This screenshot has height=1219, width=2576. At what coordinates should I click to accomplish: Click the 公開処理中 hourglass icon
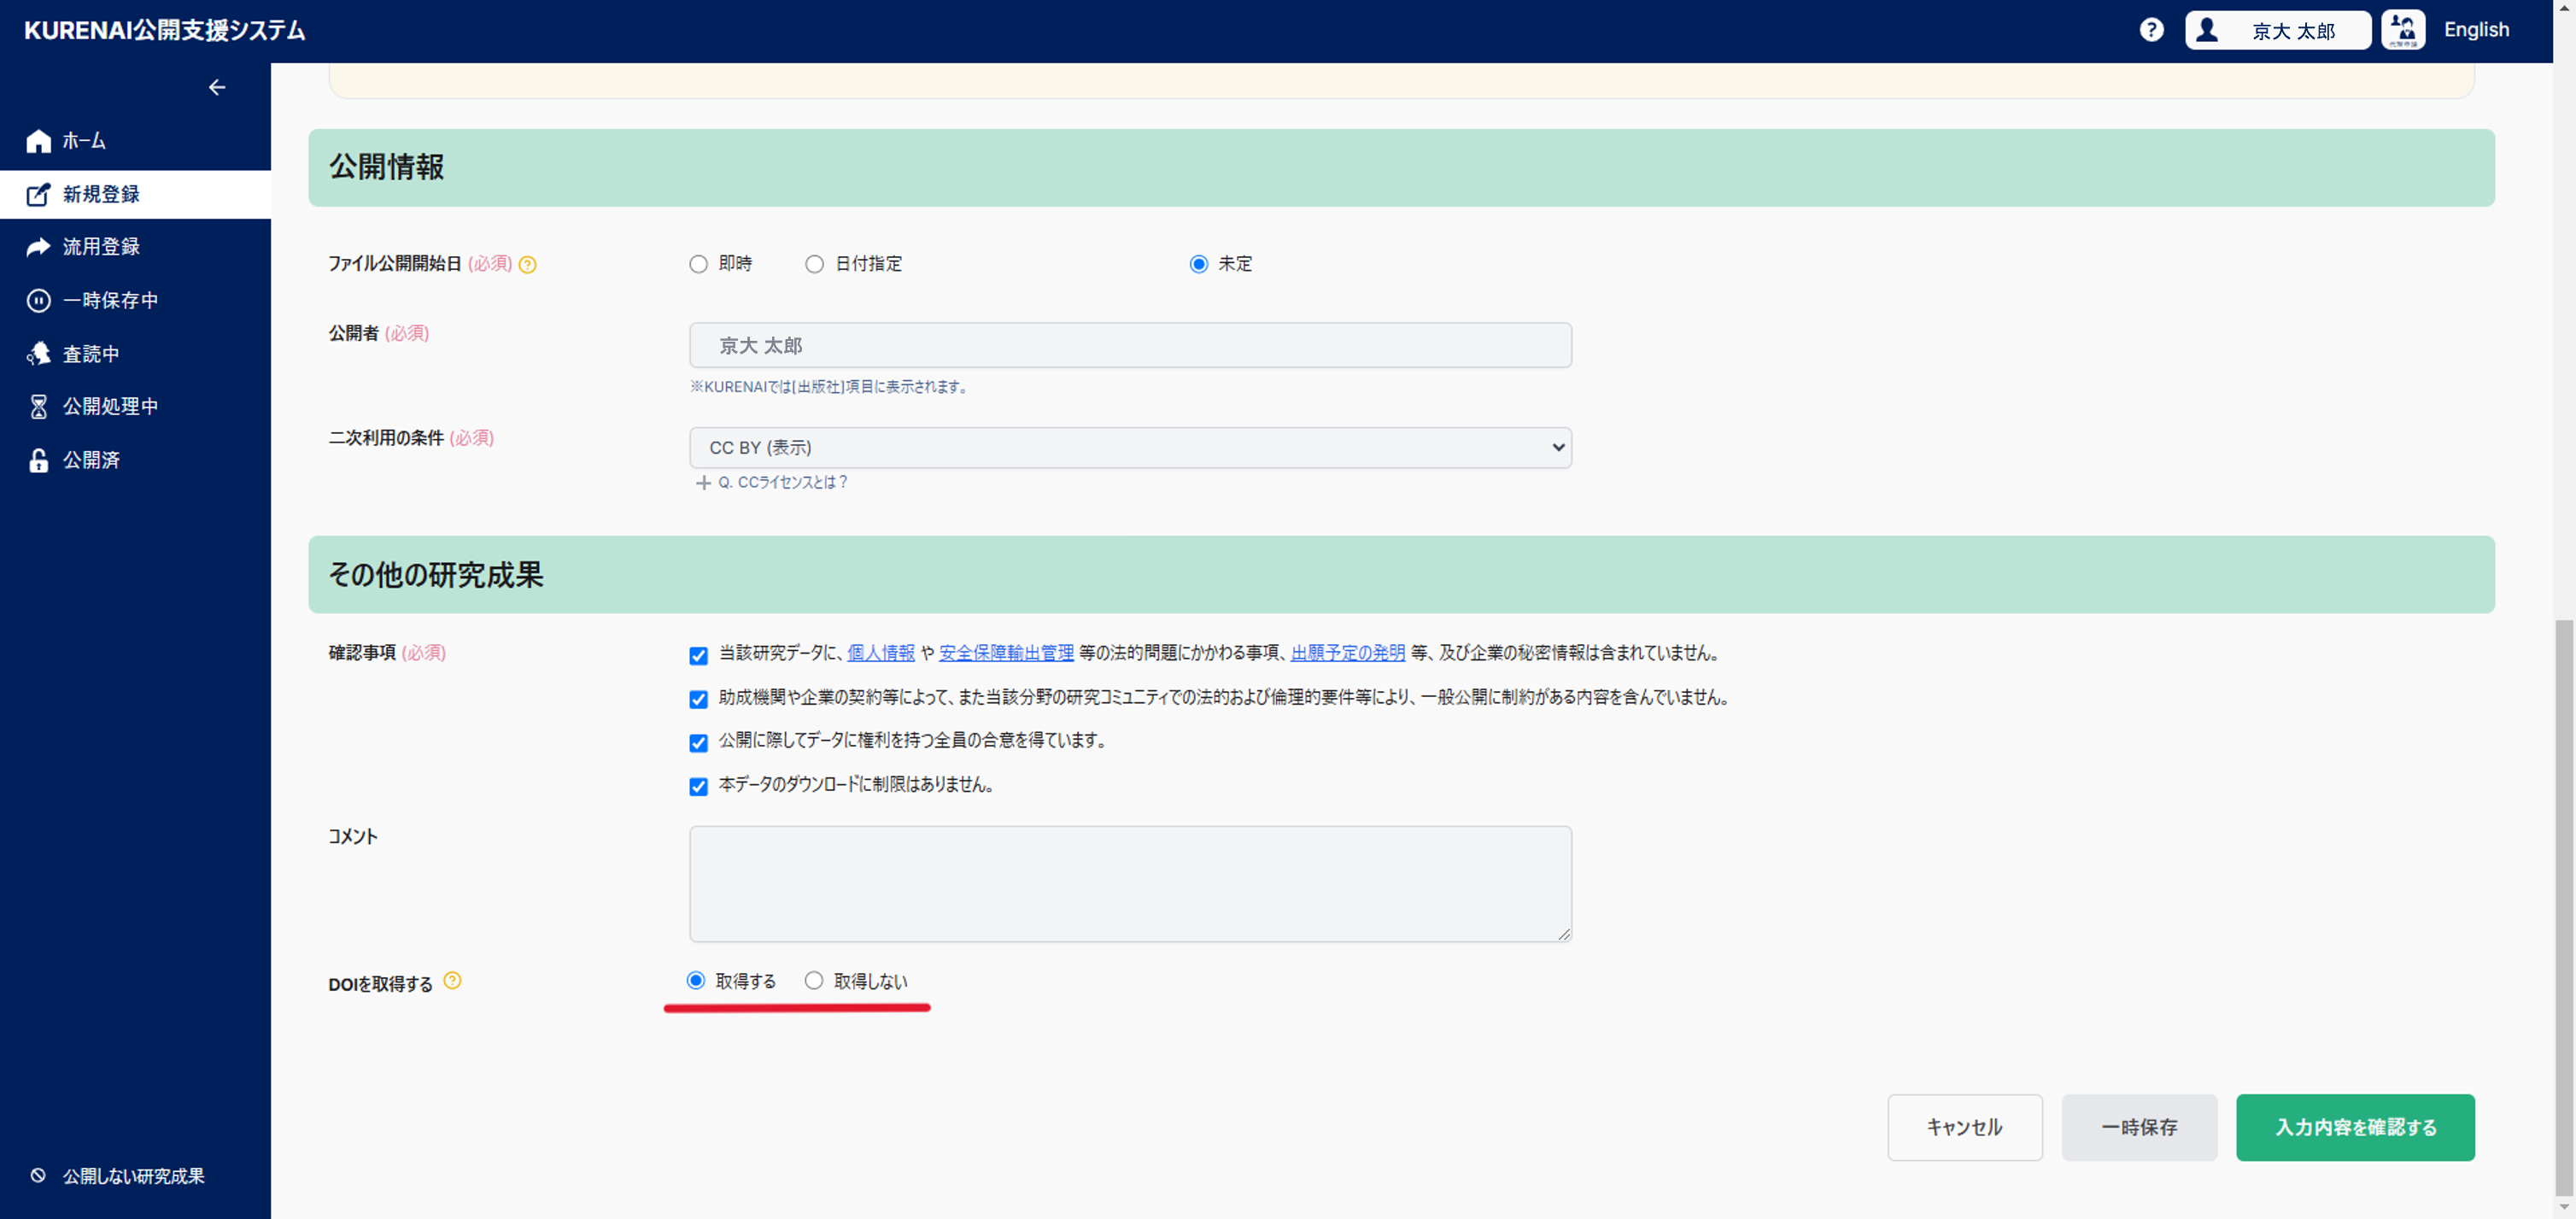[38, 406]
